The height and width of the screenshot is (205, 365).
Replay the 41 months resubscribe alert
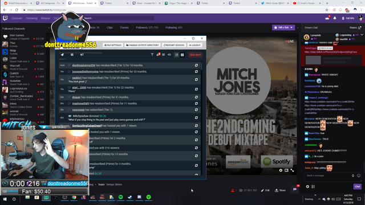196,97
